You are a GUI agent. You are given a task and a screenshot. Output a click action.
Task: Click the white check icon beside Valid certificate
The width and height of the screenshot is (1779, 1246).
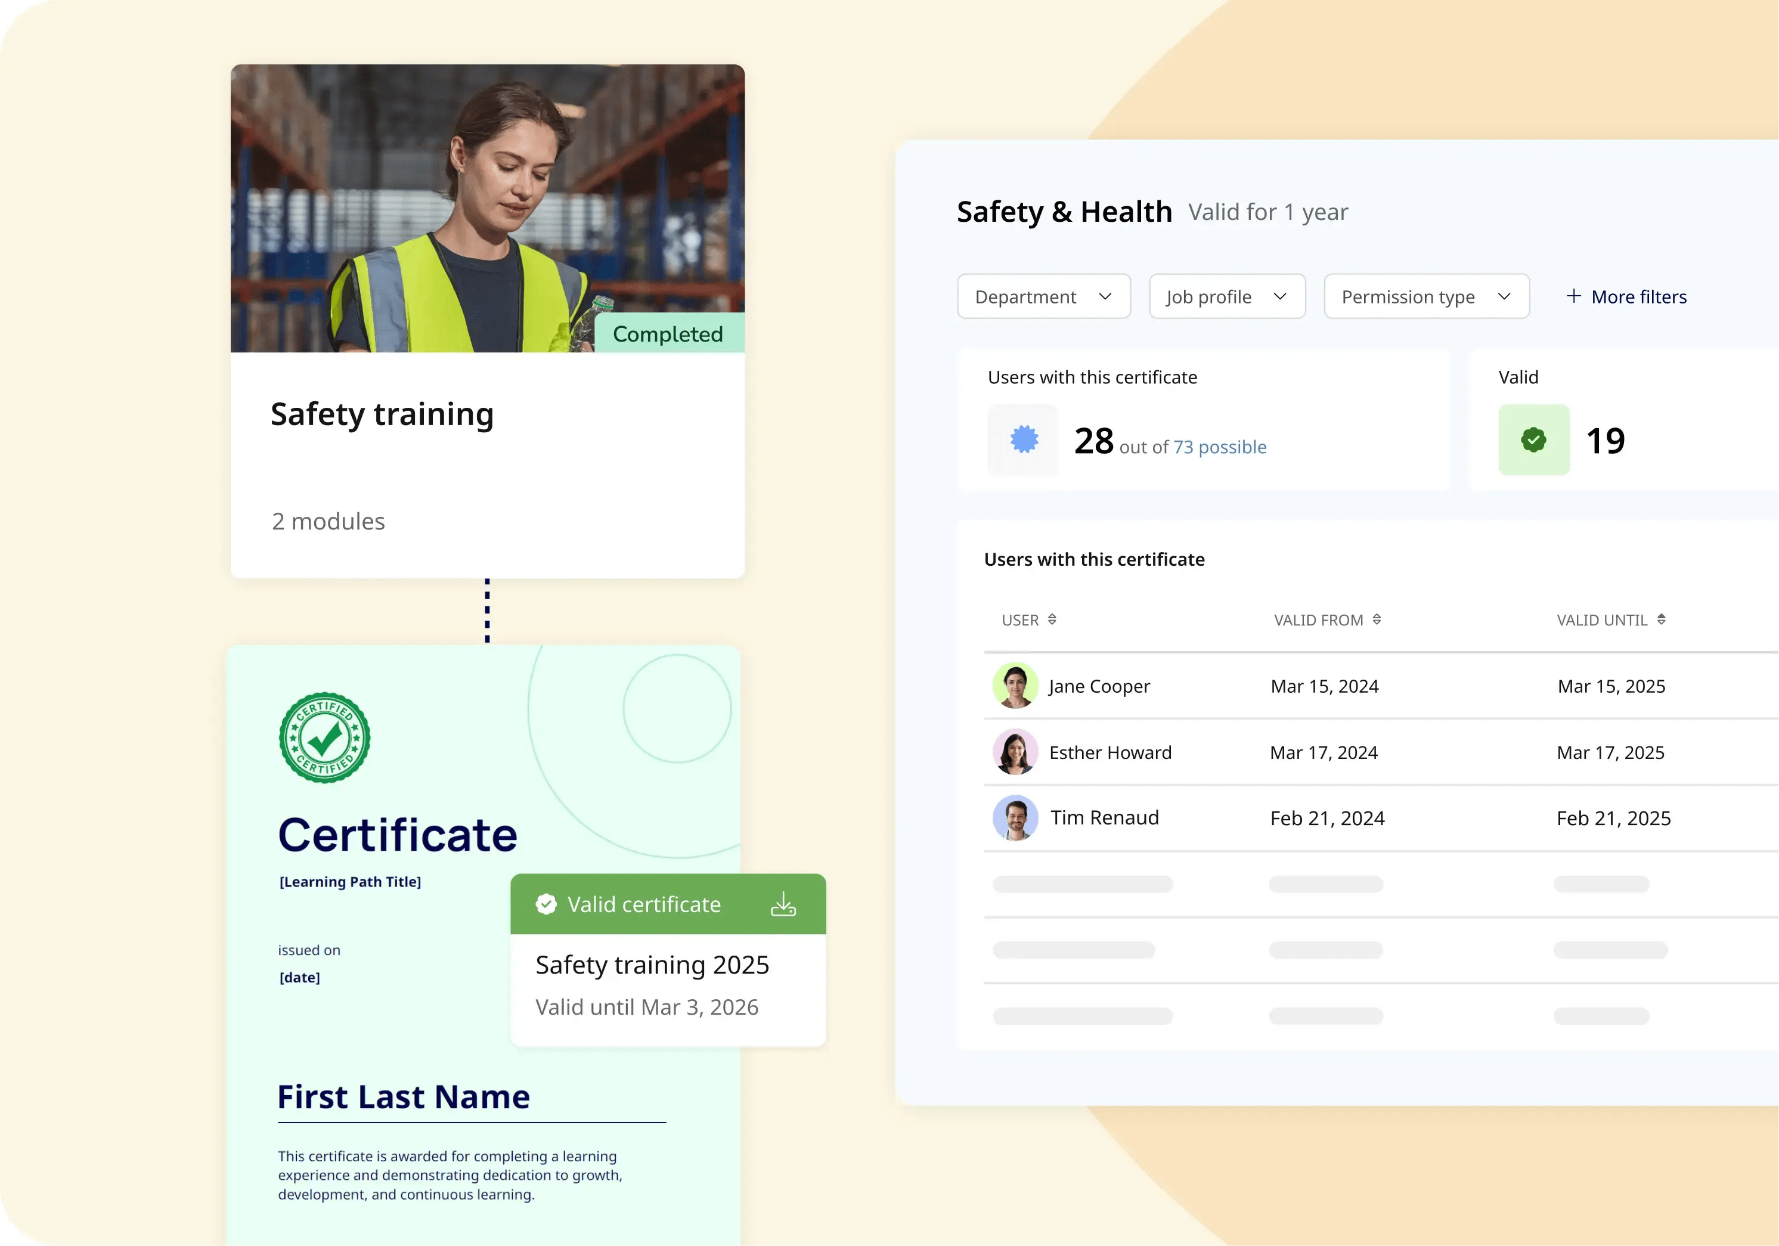coord(546,904)
